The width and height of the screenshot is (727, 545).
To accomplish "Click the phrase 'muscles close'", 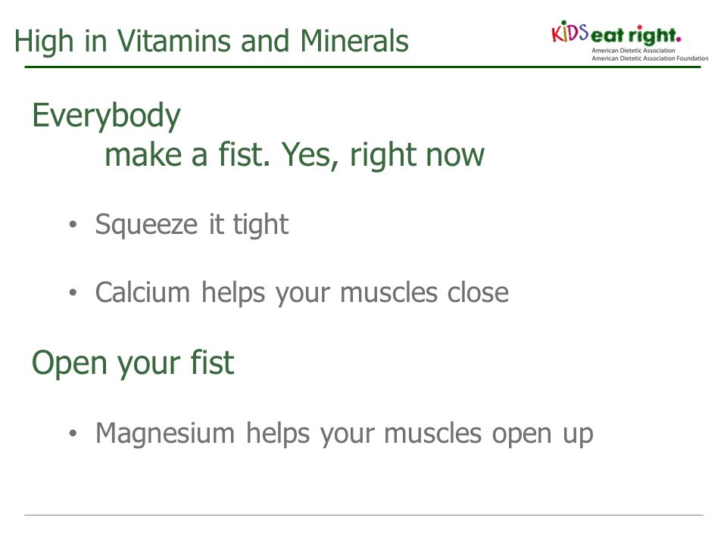I will pyautogui.click(x=424, y=293).
